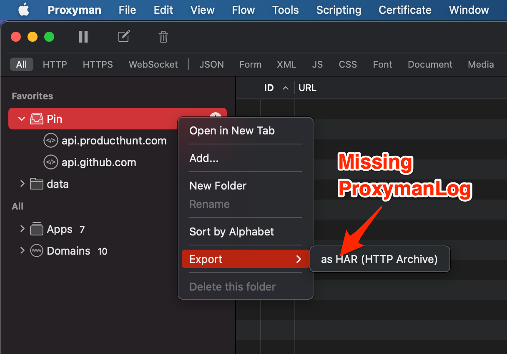Viewport: 507px width, 354px height.
Task: Filter by JSON content
Action: [x=211, y=64]
